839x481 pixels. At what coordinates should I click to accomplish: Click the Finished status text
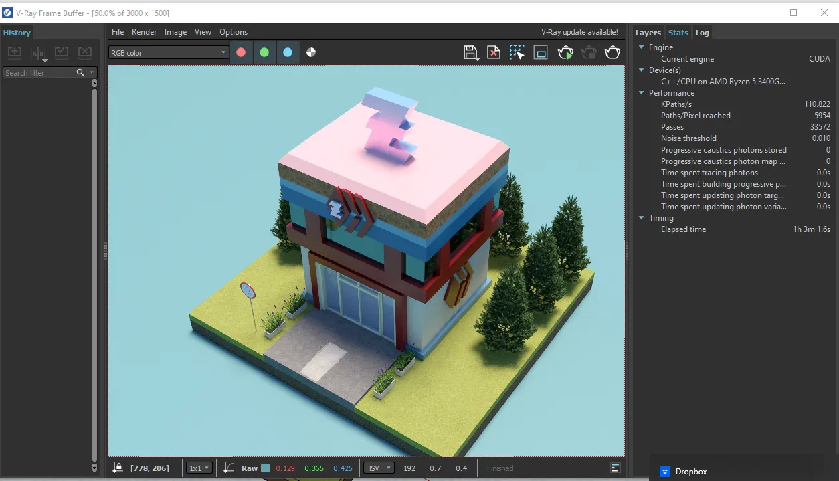500,468
